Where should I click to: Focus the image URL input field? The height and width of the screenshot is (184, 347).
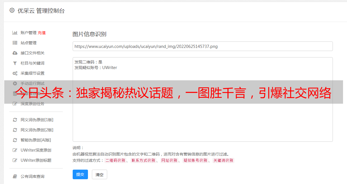[x=202, y=46]
